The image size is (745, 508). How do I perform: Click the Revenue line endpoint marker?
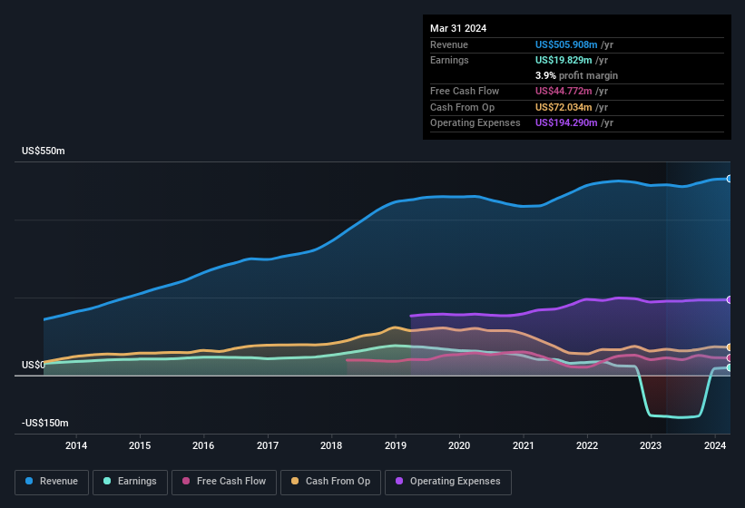(x=729, y=179)
